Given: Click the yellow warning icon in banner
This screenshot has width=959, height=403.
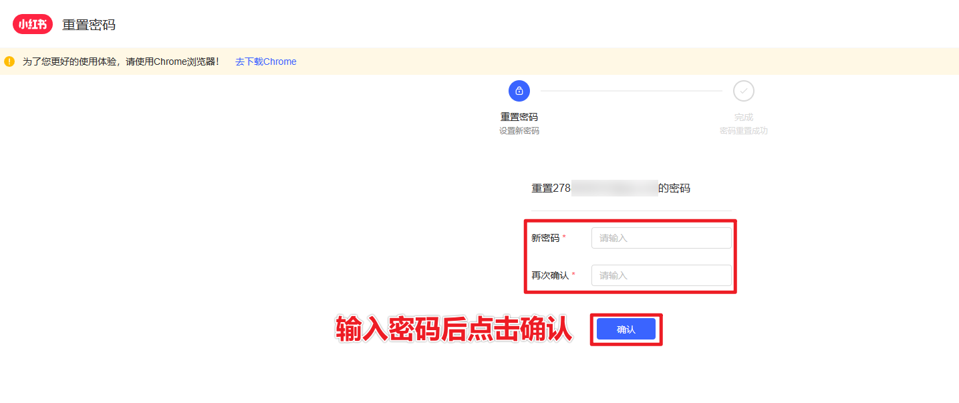Looking at the screenshot, I should (x=9, y=61).
